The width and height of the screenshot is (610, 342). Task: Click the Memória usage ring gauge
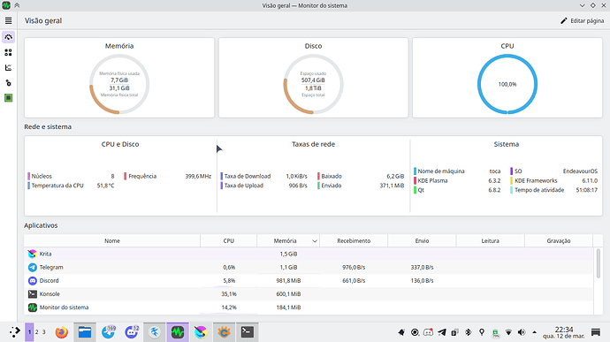[119, 84]
